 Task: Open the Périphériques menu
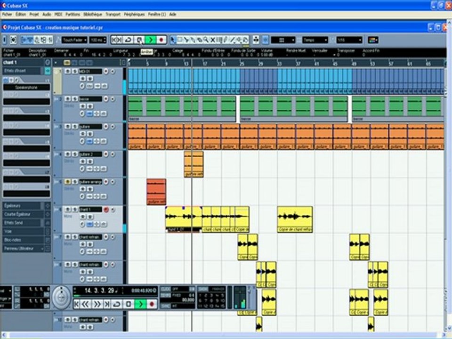134,14
